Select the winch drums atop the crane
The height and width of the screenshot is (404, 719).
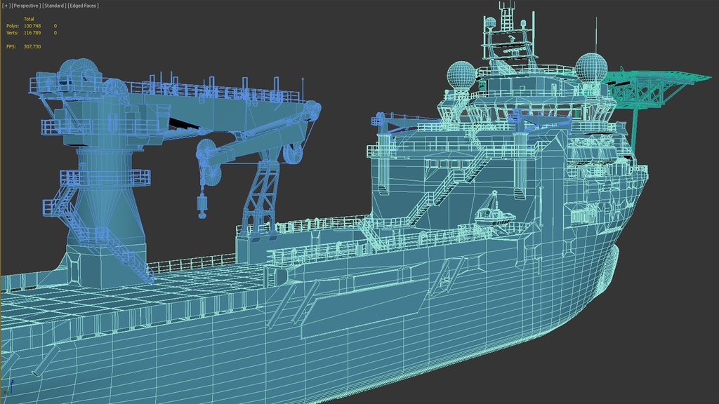(79, 73)
